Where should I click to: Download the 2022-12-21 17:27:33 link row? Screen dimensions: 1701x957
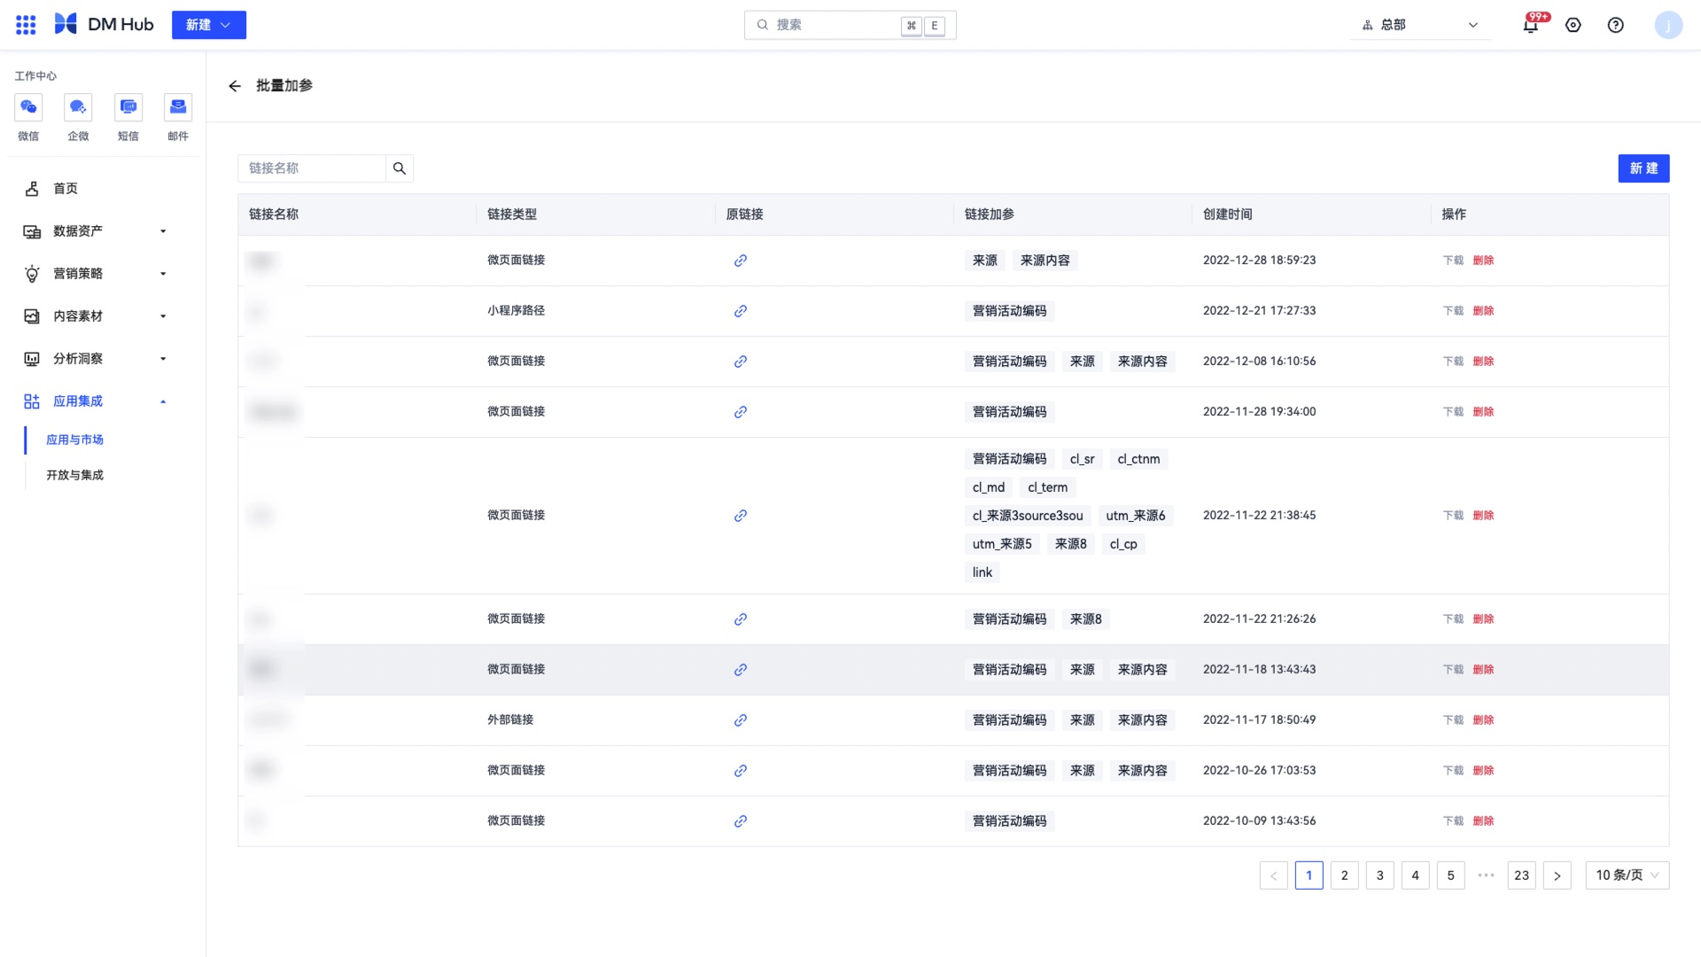1453,311
